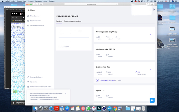179x112 pixels.
Task: Click the Safari share button
Action: tap(148, 4)
